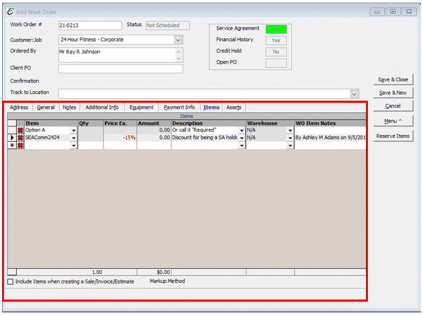
Task: Click the -15% price cell
Action: (x=120, y=138)
